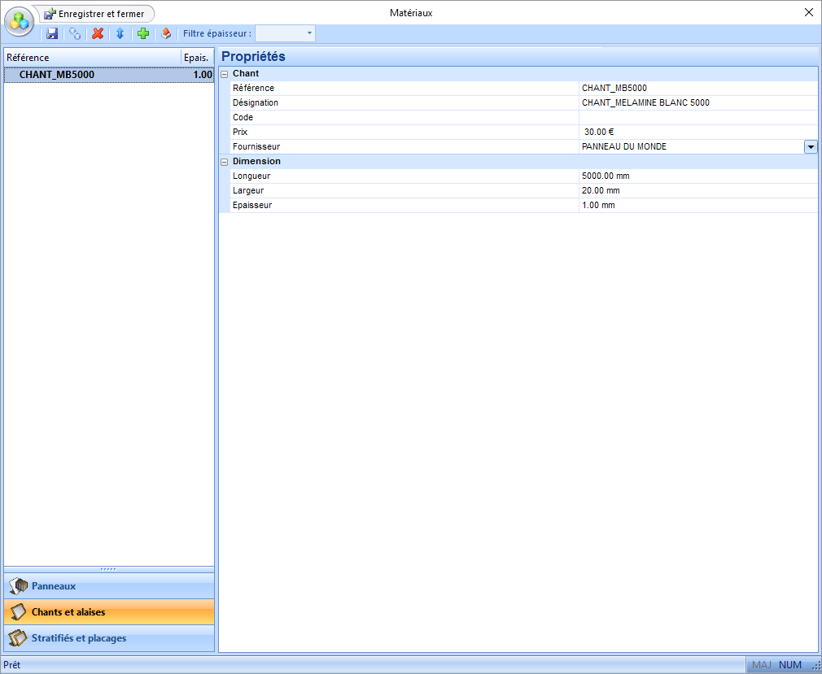
Task: Select CHANT_MB5000 in the reference list
Action: (x=57, y=75)
